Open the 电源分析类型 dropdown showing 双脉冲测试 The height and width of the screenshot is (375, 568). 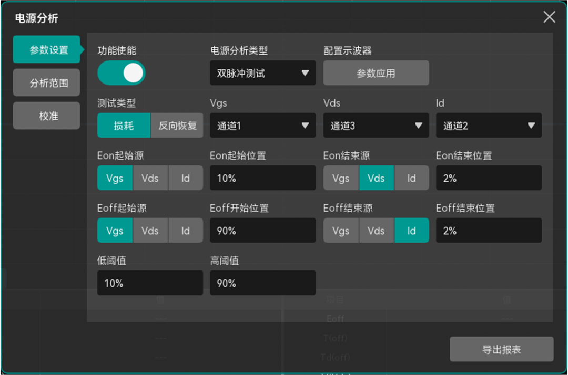[x=262, y=72]
